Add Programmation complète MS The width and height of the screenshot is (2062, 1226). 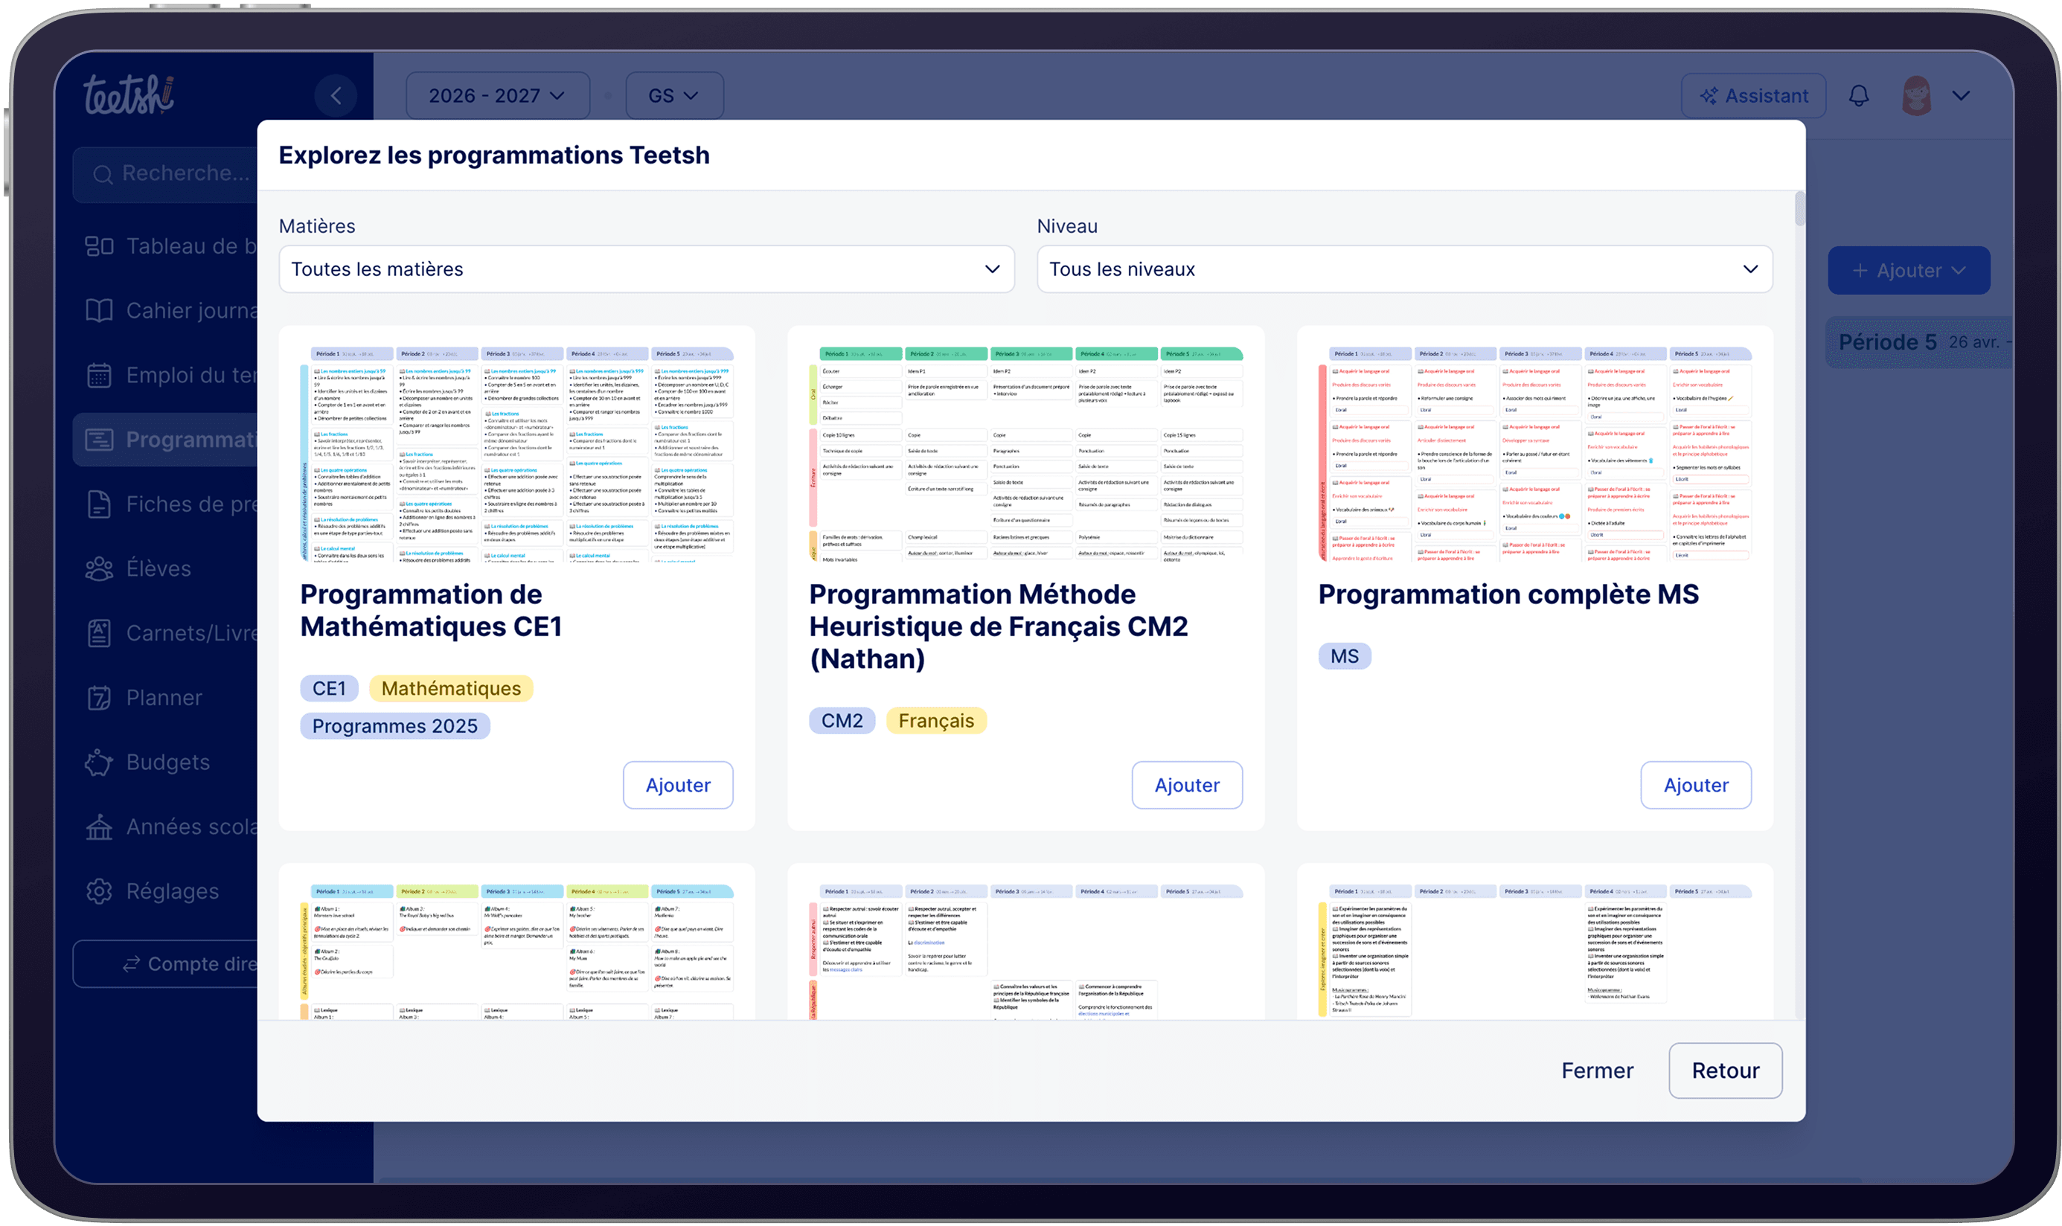pyautogui.click(x=1695, y=785)
